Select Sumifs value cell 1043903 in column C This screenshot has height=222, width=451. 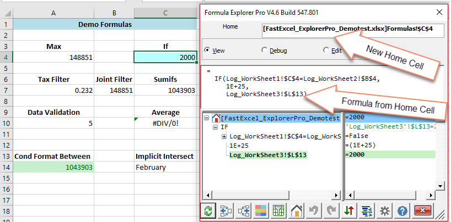tap(165, 90)
